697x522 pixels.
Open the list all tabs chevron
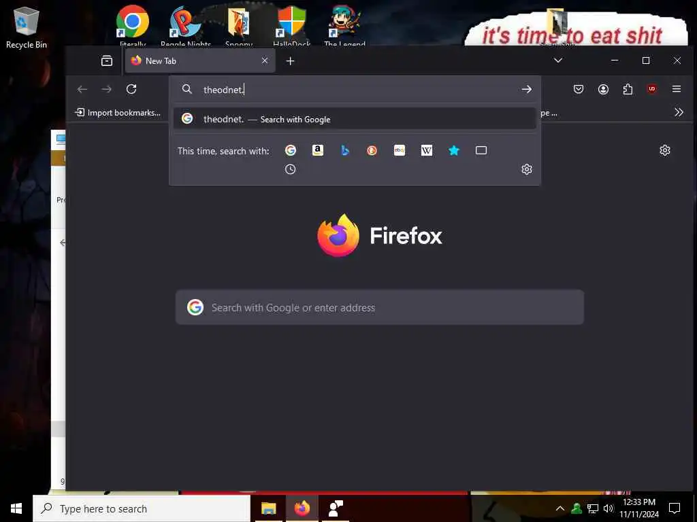[x=558, y=60]
